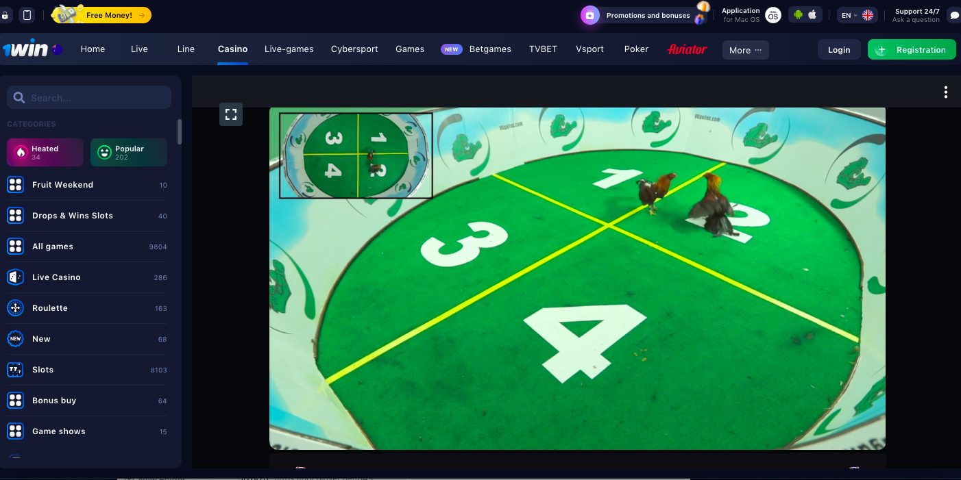Click the Android app download icon

tap(797, 14)
